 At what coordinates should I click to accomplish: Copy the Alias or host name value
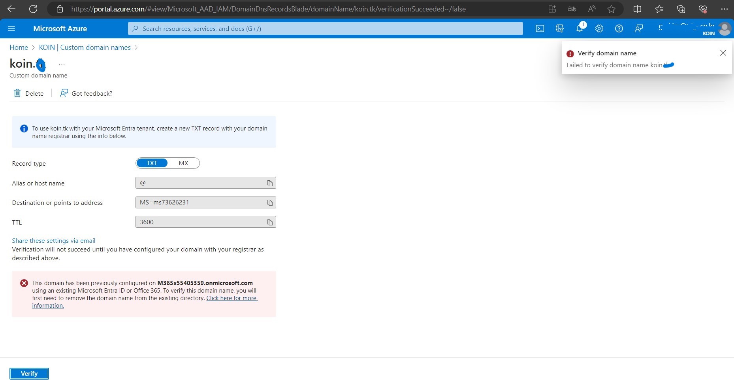(x=270, y=183)
